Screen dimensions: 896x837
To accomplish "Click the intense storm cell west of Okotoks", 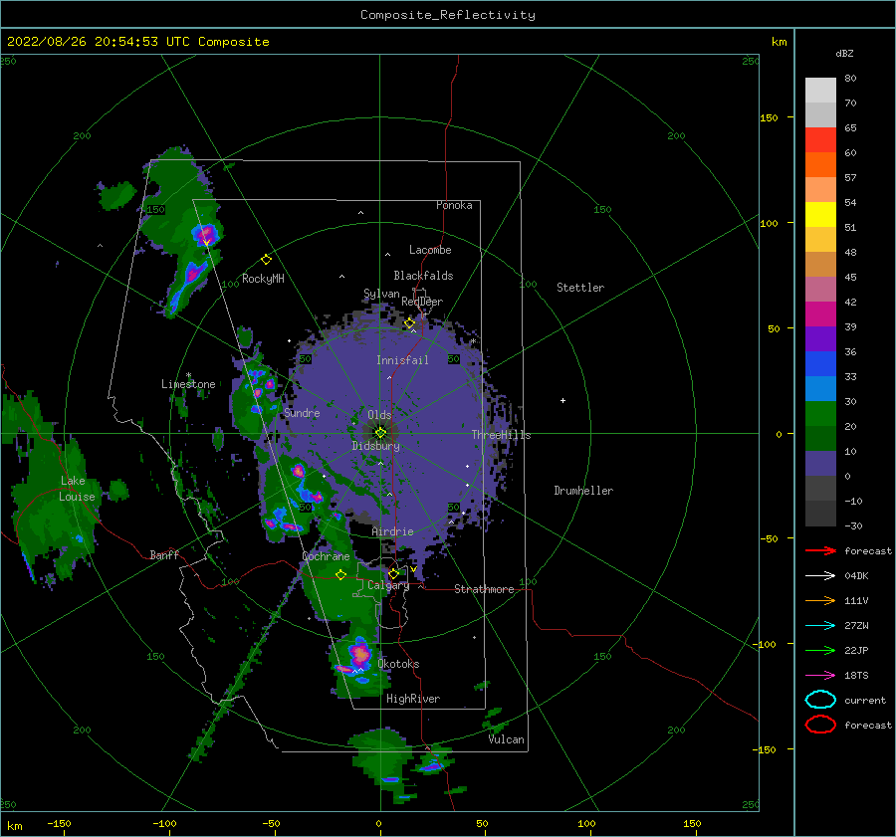I will coord(360,653).
